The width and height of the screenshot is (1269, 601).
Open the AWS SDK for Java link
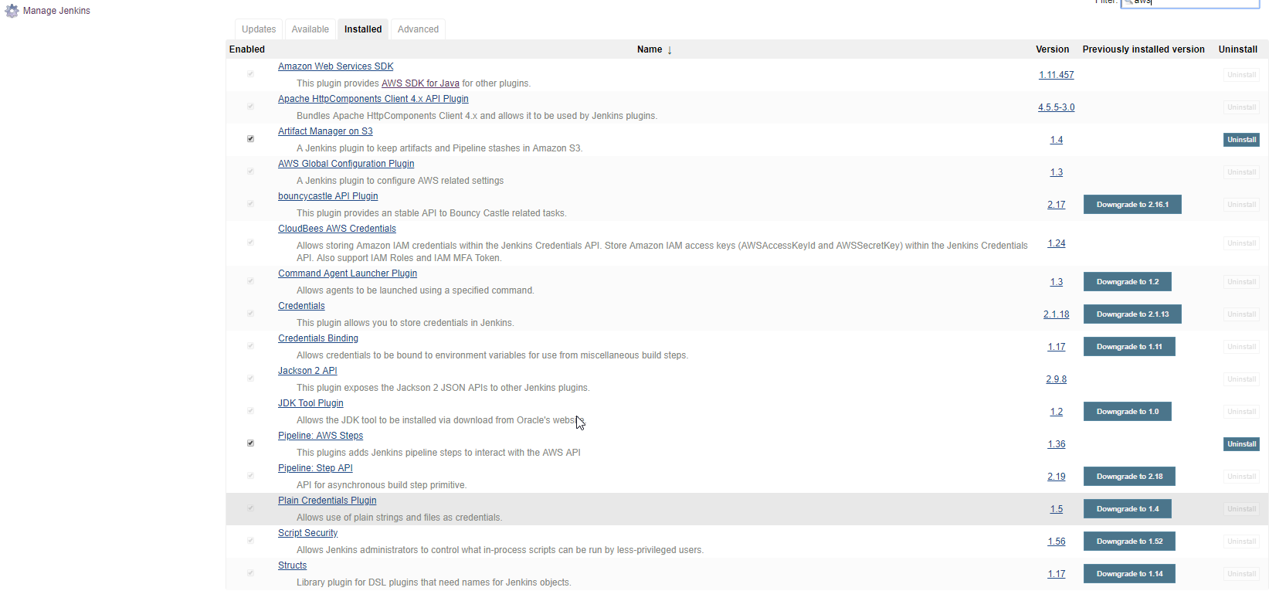[x=420, y=83]
